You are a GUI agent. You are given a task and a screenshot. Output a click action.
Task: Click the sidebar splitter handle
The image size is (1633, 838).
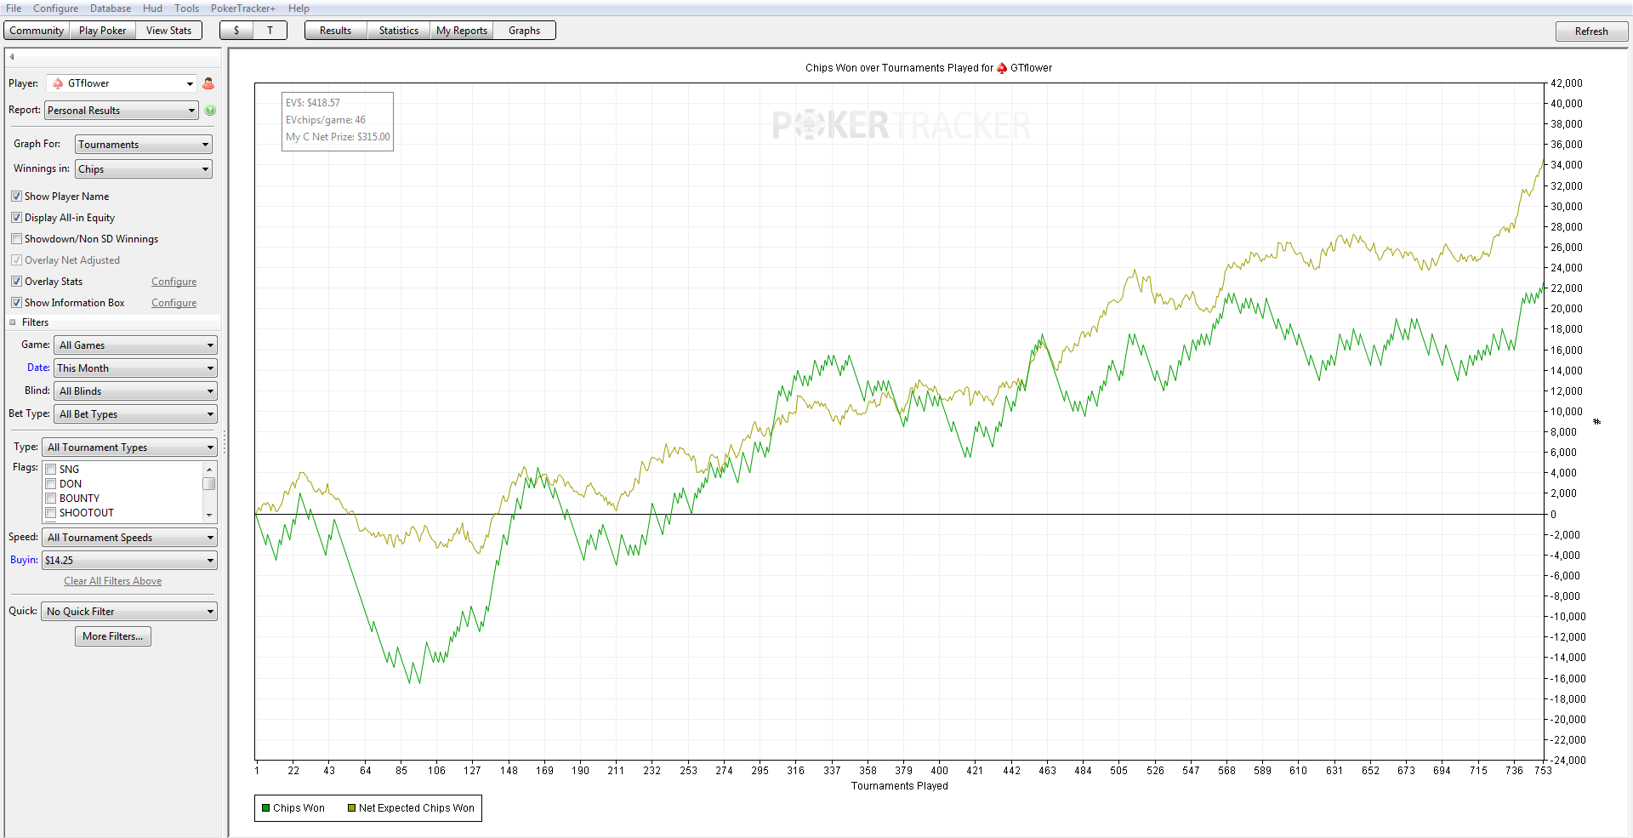pos(225,442)
